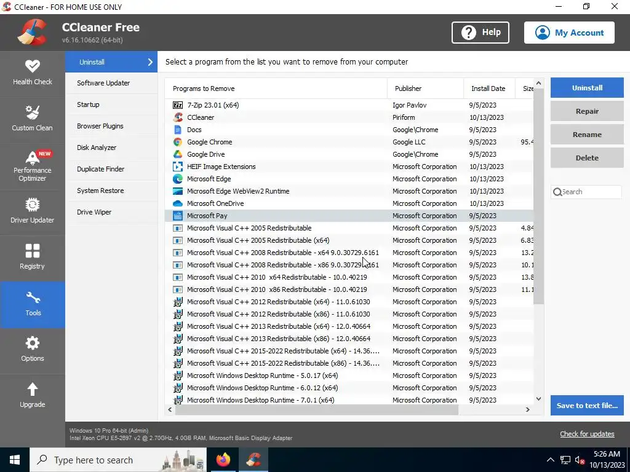
Task: Click the muted volume tray icon
Action: pos(580,460)
